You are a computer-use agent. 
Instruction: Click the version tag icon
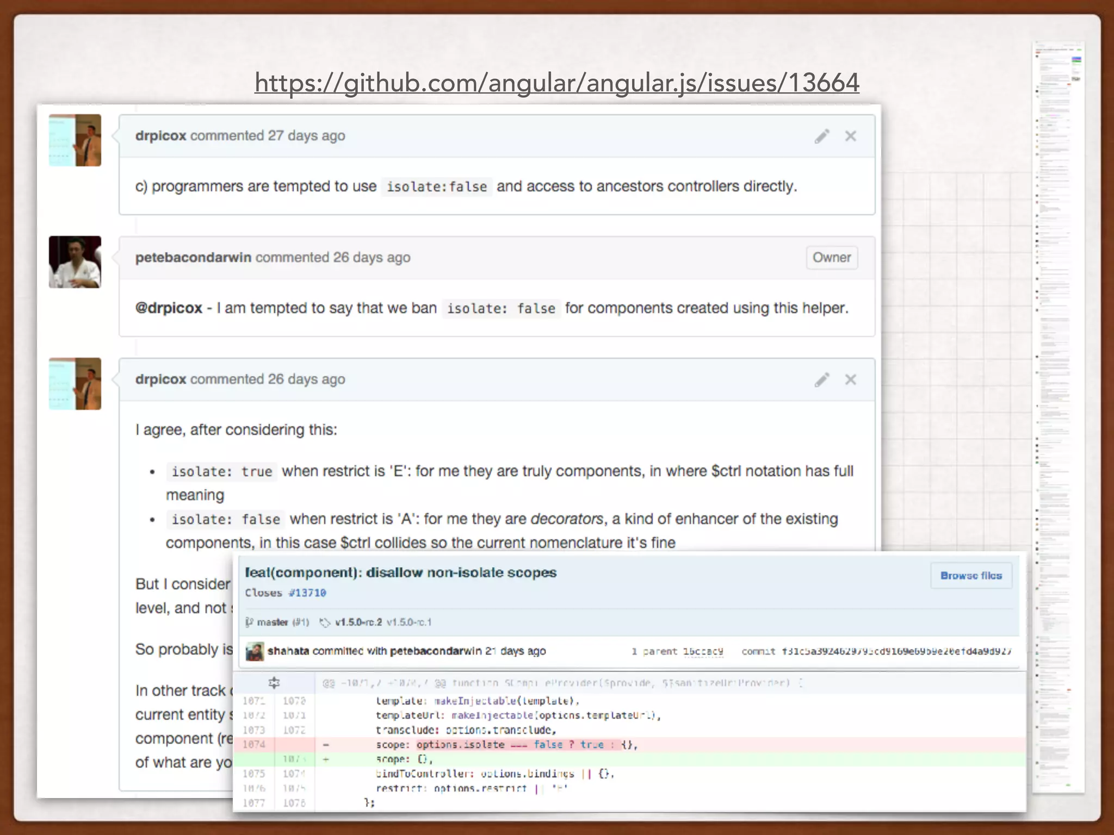(x=325, y=622)
